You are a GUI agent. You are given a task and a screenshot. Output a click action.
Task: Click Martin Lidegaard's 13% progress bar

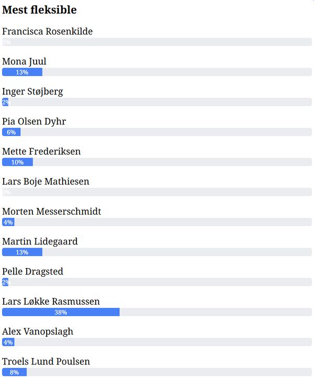click(22, 252)
